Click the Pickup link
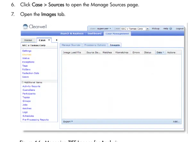Image resolution: width=190 pixels, height=142 pixels. pyautogui.click(x=156, y=28)
